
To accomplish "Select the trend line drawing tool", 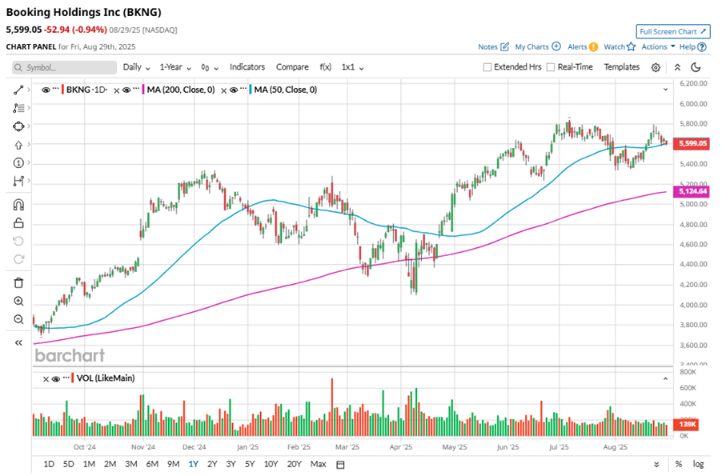I will (18, 90).
